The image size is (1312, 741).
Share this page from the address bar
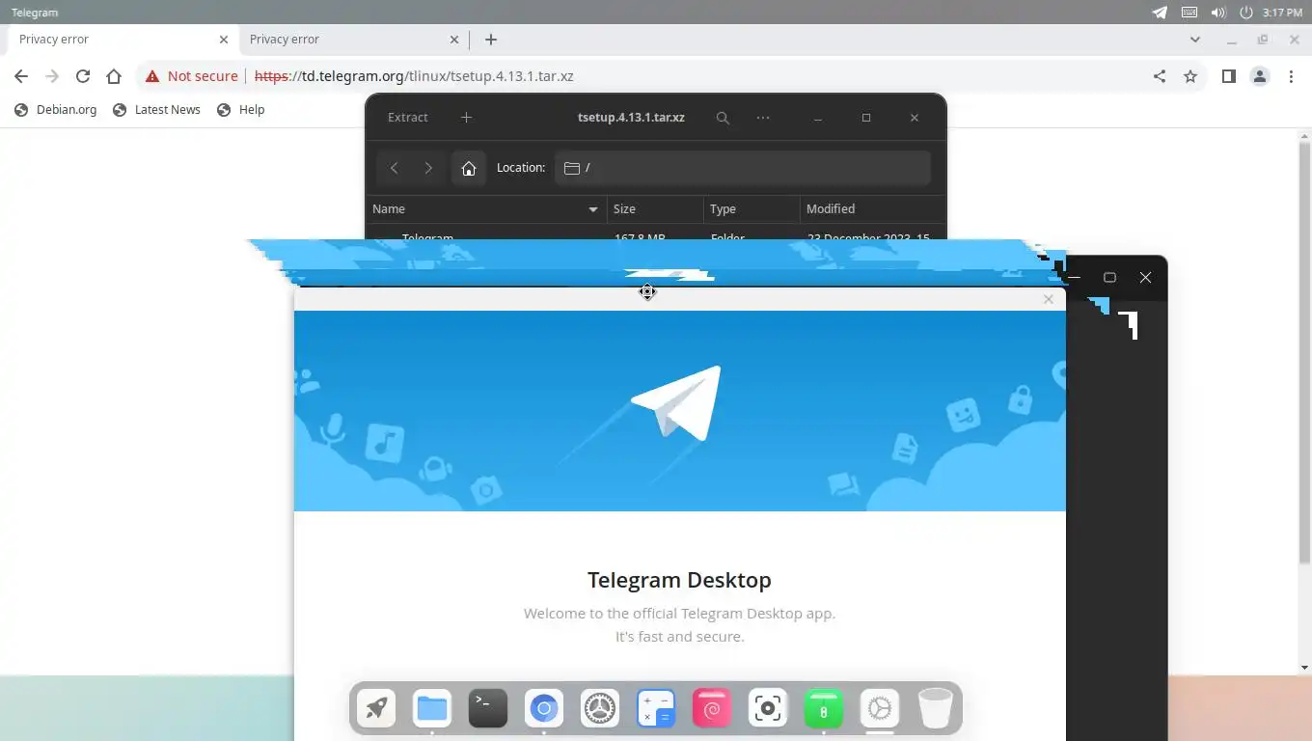click(x=1160, y=76)
